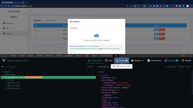Click the categoryName value "asdasdad"
Image resolution: width=193 pixels, height=108 pixels.
tap(123, 83)
